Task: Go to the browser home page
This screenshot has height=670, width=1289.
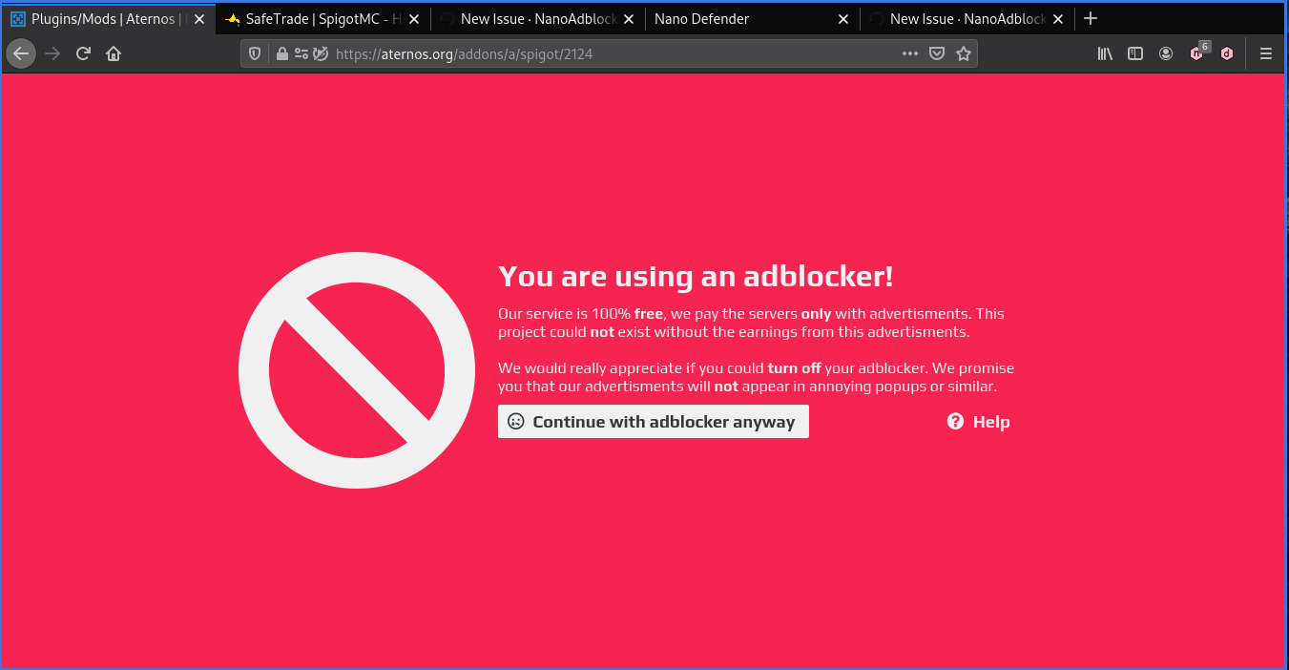Action: coord(114,53)
